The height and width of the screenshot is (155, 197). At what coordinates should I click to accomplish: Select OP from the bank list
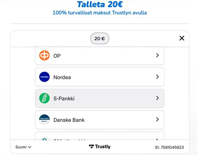coord(57,56)
